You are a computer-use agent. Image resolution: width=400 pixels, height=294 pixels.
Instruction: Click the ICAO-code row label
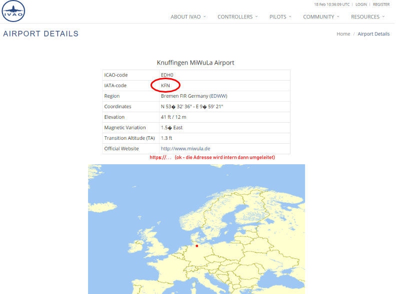click(x=116, y=75)
